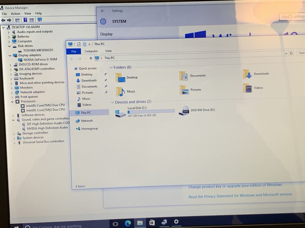Open the Action menu in Device Manager

point(16,14)
